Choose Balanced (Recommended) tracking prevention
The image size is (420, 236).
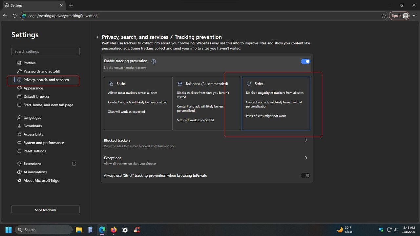click(x=207, y=104)
